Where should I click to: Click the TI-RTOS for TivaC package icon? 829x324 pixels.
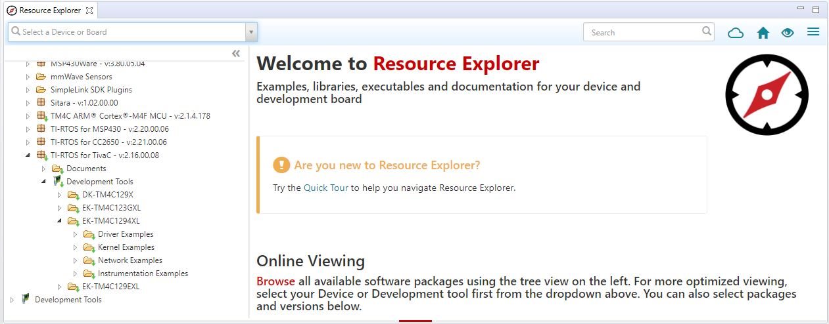[41, 155]
